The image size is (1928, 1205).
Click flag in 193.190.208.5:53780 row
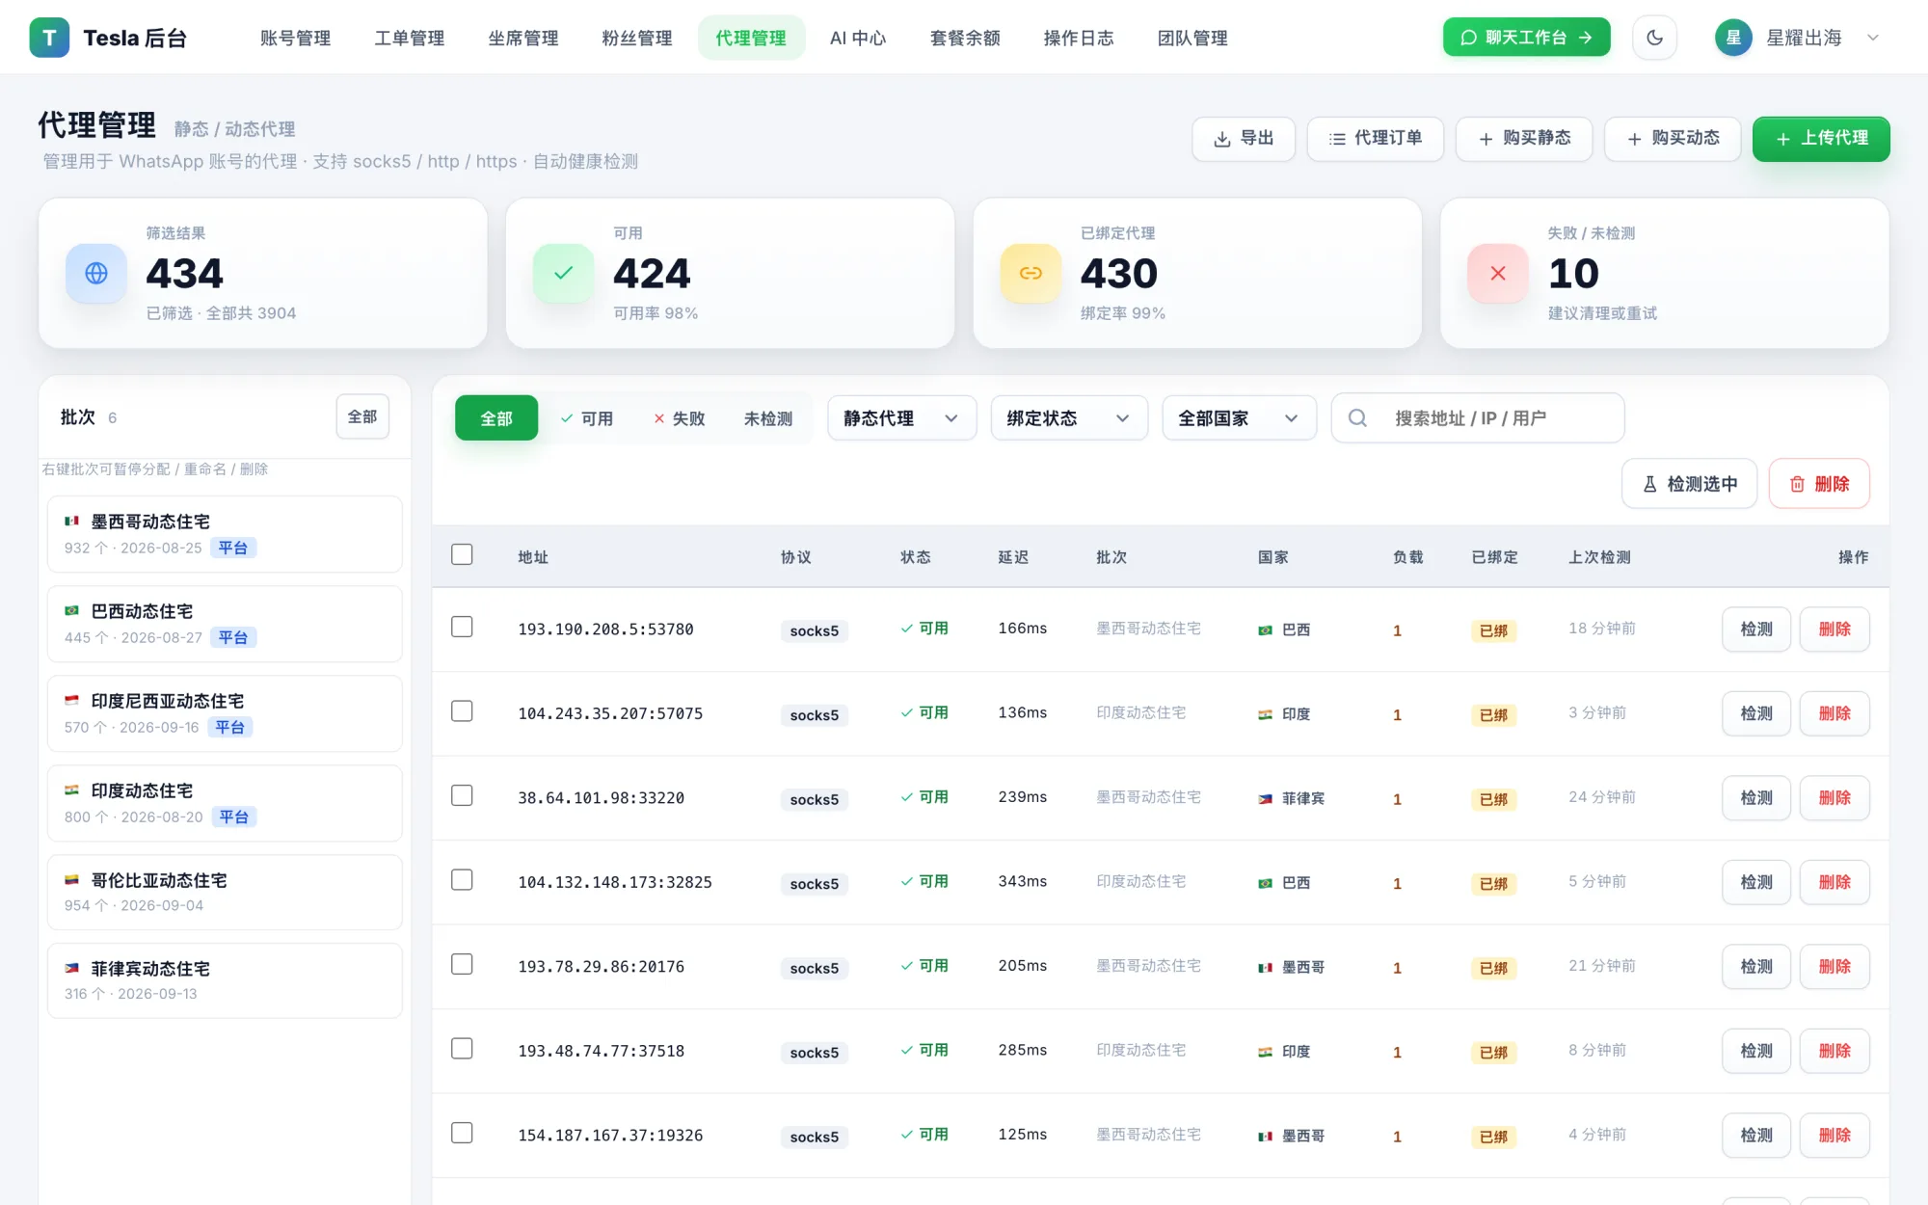pyautogui.click(x=1265, y=630)
